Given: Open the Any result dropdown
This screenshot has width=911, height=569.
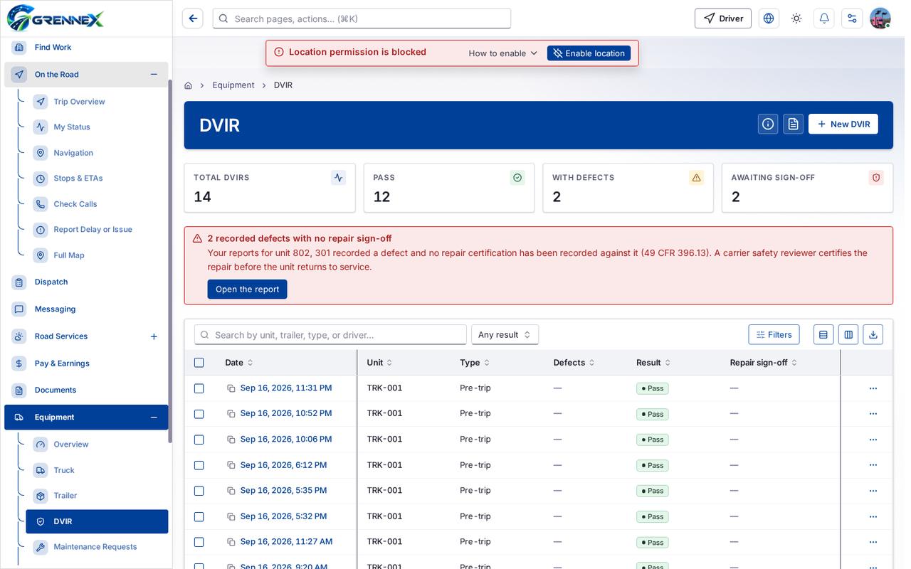Looking at the screenshot, I should coord(505,334).
